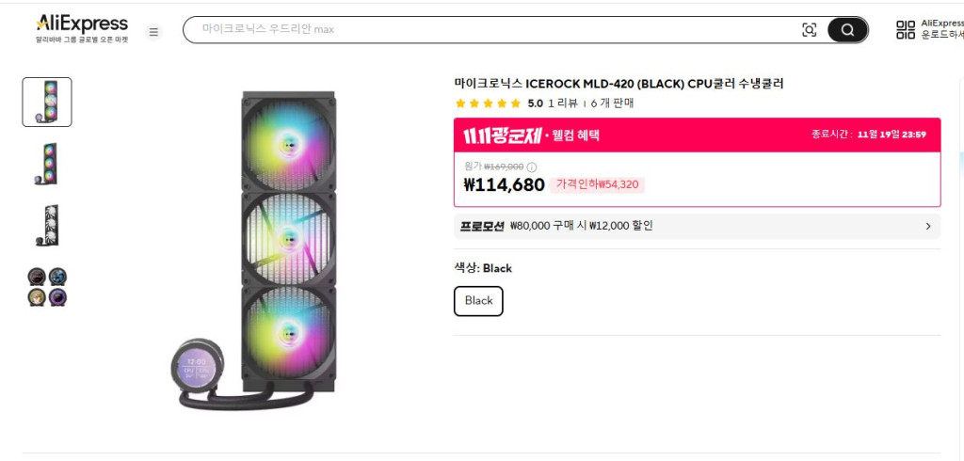Open the 1 리뷰 reviews link
The height and width of the screenshot is (461, 964).
pos(562,103)
